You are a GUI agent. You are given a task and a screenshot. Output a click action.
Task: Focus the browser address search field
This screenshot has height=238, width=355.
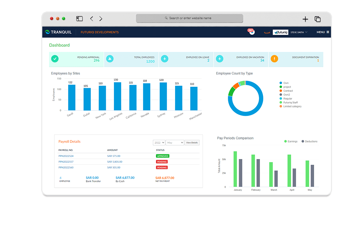(189, 18)
